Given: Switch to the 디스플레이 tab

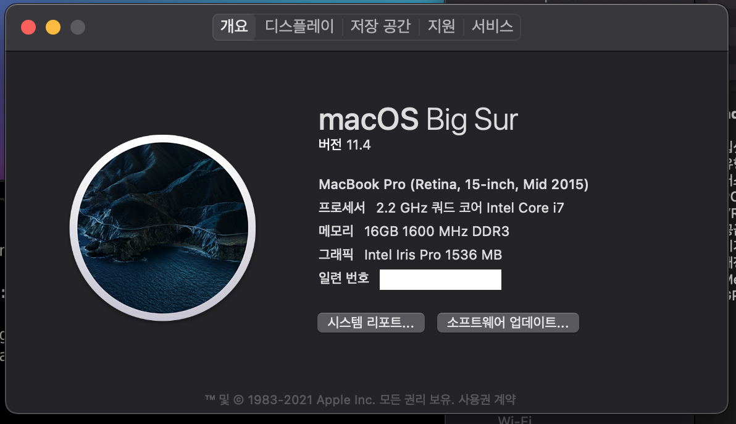Looking at the screenshot, I should 299,27.
